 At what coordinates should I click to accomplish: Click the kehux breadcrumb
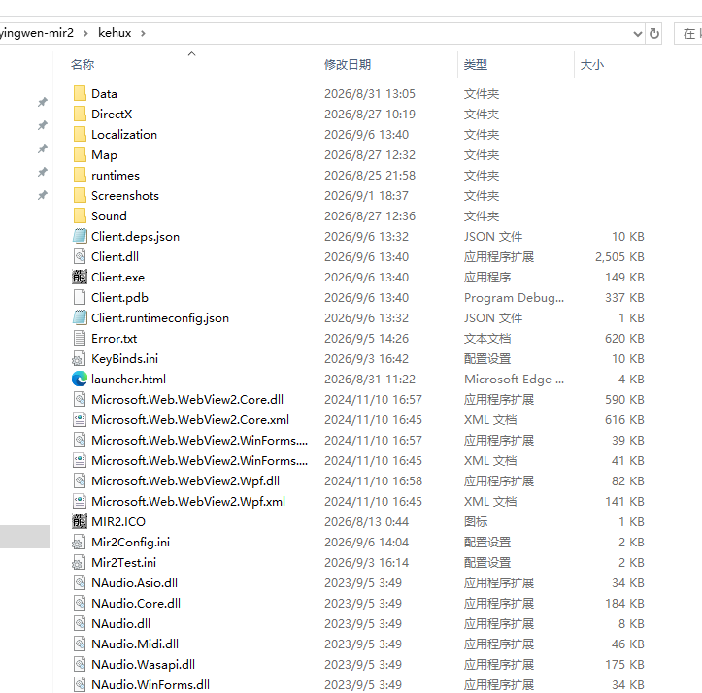(x=115, y=33)
